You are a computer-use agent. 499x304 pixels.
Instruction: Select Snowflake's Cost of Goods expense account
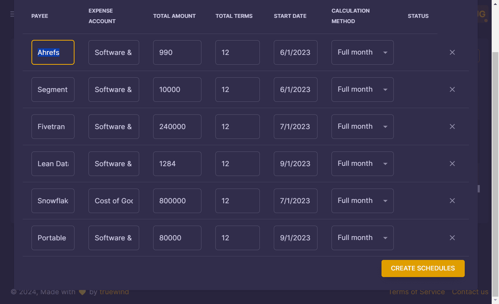(x=114, y=201)
